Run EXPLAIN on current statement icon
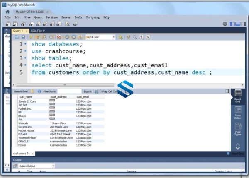249x178 pixels. pos(44,37)
